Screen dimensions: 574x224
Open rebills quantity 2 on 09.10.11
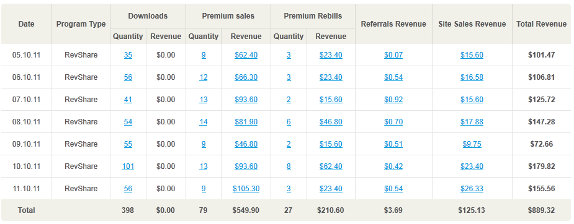289,144
